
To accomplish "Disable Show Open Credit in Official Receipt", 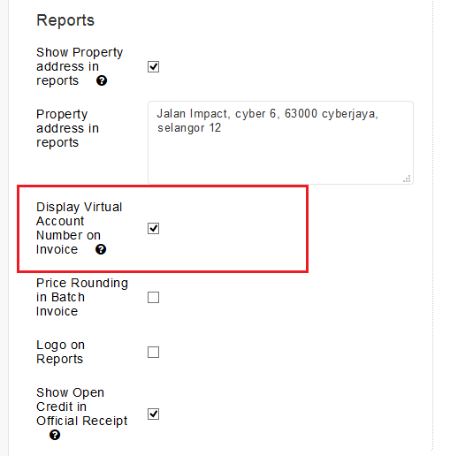I will click(x=153, y=414).
